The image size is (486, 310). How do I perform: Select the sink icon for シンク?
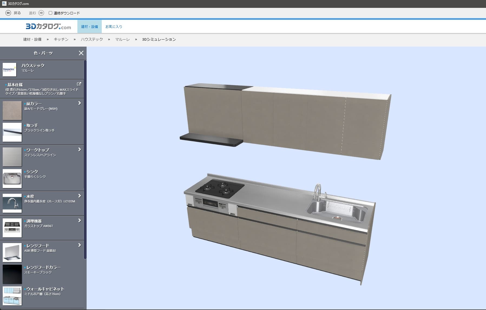coord(12,179)
